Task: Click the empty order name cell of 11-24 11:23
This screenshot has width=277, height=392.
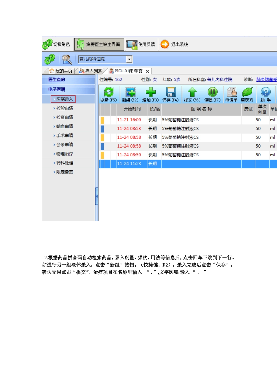Action: click(x=201, y=164)
